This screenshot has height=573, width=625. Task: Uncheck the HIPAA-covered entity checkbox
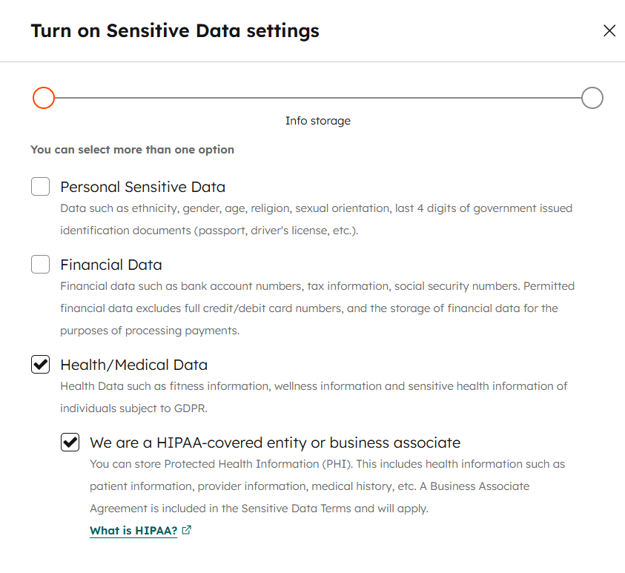(70, 443)
